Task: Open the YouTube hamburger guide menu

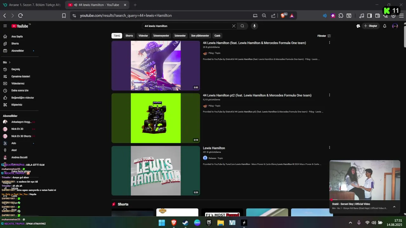Action: [x=5, y=26]
